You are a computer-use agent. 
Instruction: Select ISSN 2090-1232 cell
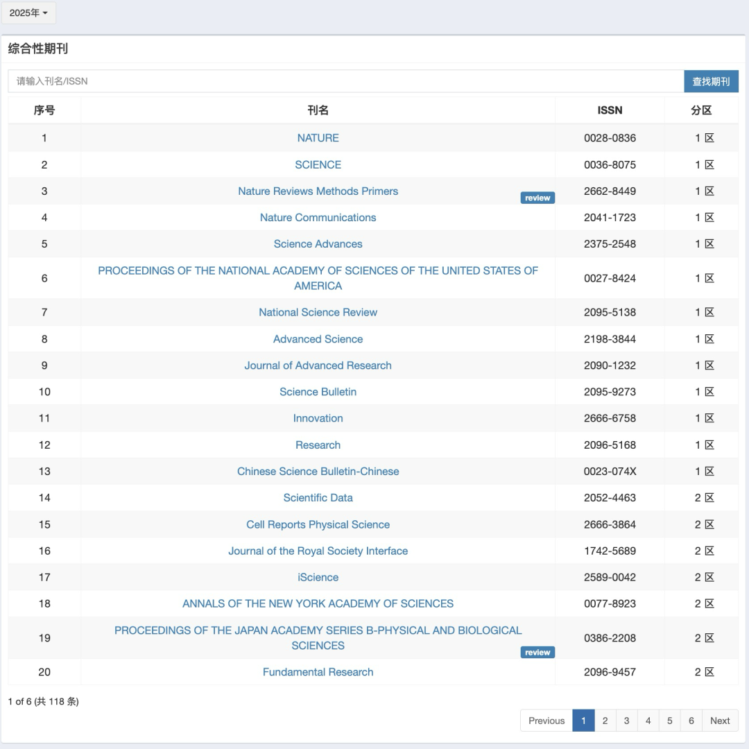(x=610, y=365)
